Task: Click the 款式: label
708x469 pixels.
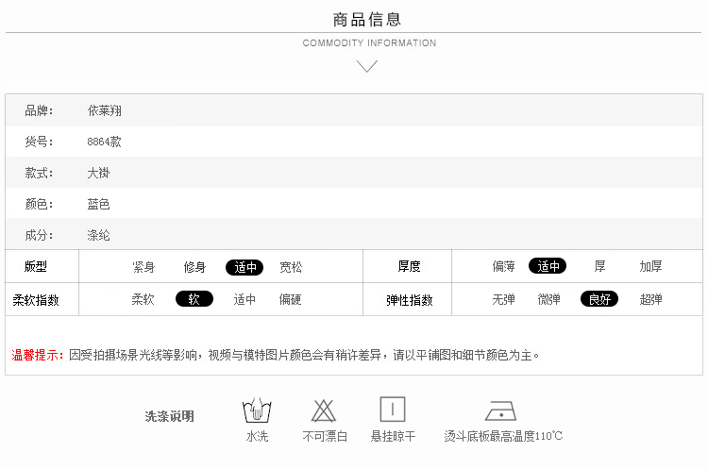Action: (x=39, y=173)
